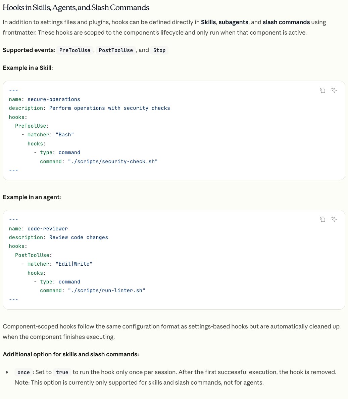Click the heading Hooks in Skills, Agents, and Slash Commands
348x399 pixels.
pyautogui.click(x=76, y=8)
